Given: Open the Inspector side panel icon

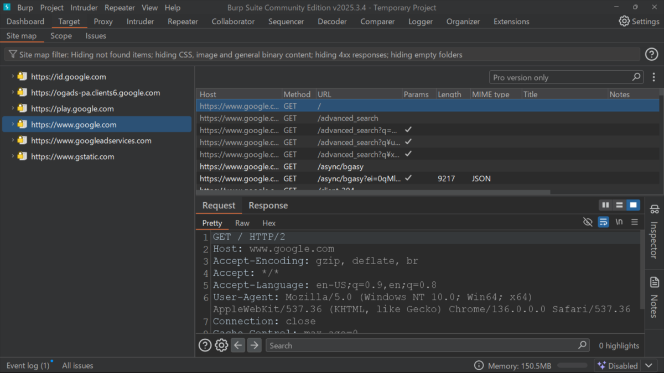Looking at the screenshot, I should [x=655, y=209].
